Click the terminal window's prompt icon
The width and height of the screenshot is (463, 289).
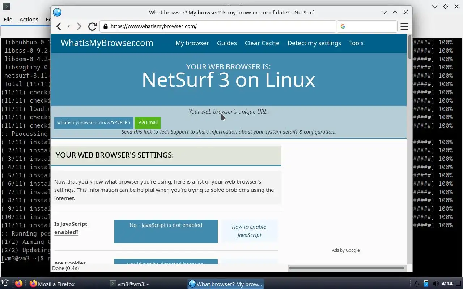tap(6, 7)
